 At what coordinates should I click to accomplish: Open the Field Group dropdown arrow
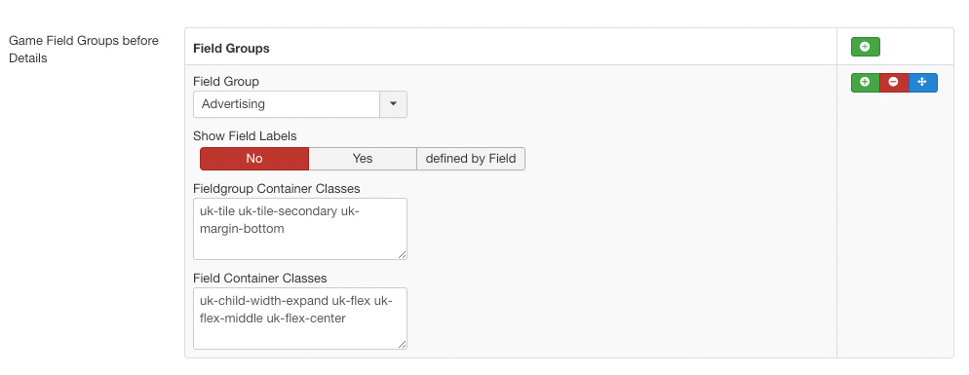tap(393, 104)
